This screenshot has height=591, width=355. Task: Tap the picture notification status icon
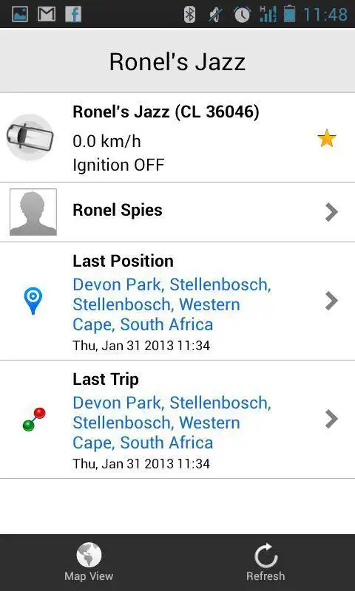tap(20, 14)
